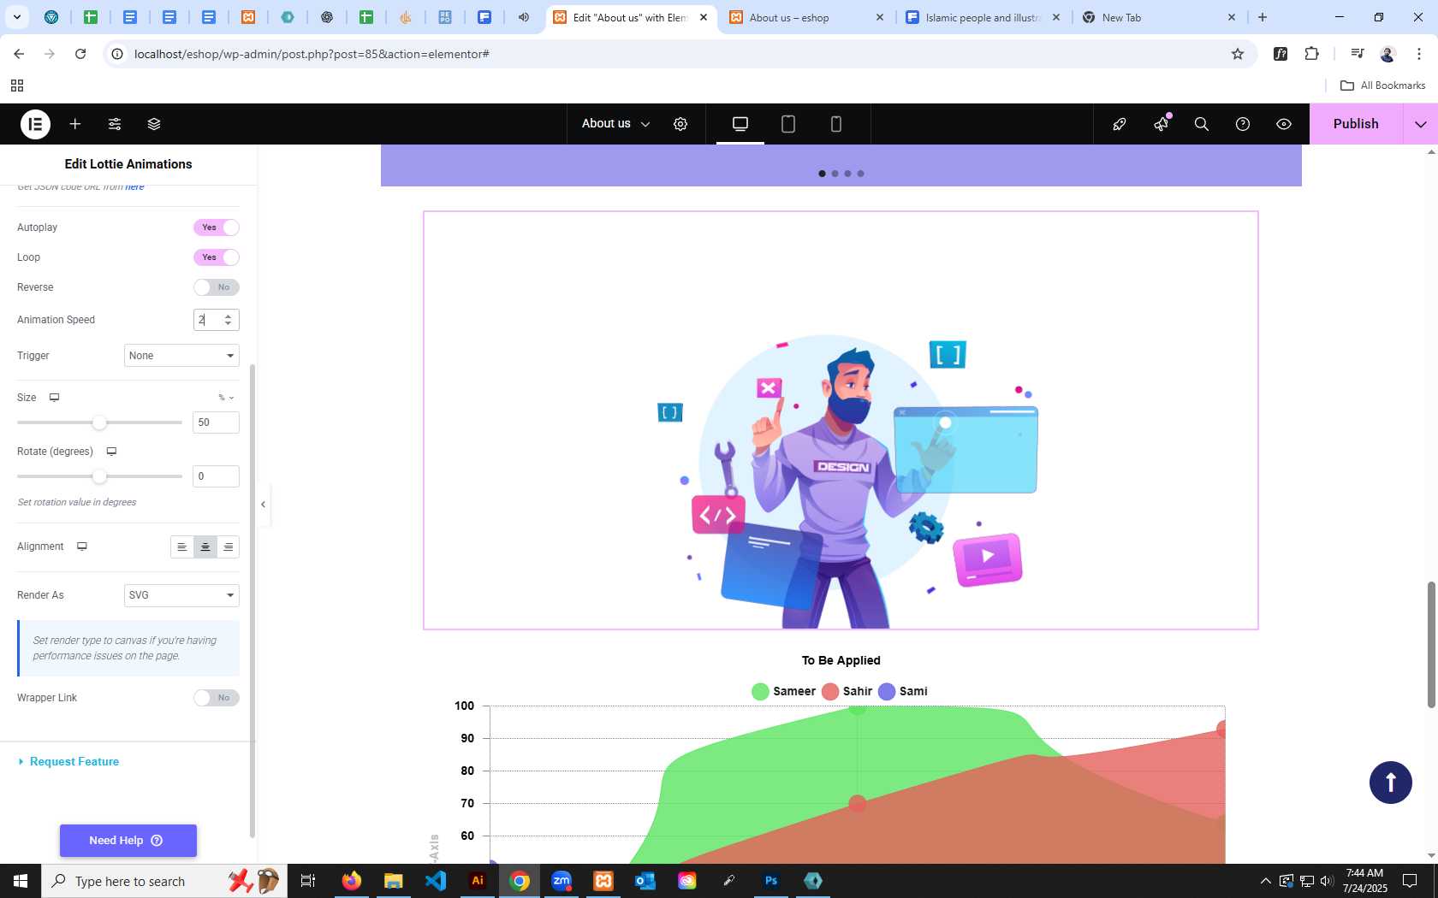Align Lottie animation left
Viewport: 1438px width, 898px height.
point(182,547)
